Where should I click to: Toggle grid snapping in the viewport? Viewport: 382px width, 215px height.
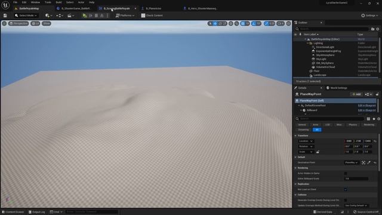[243, 23]
